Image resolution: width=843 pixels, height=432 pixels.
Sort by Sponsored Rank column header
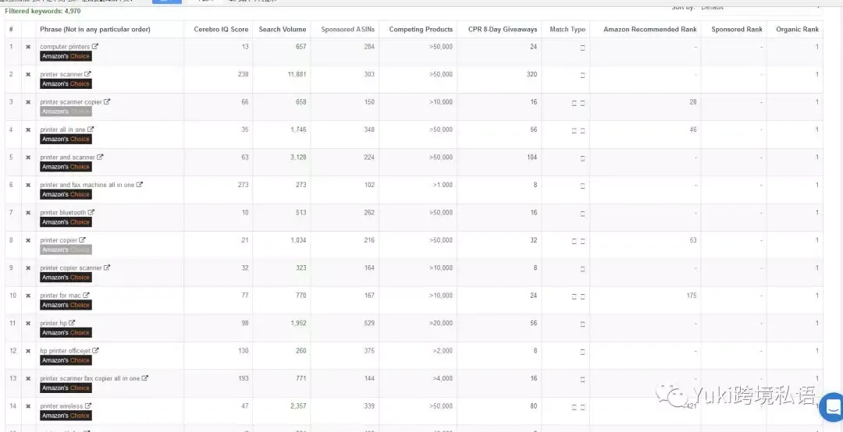click(x=737, y=30)
